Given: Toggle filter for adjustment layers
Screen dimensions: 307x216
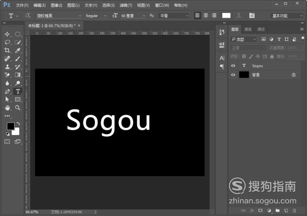Looking at the screenshot, I should tap(272, 39).
